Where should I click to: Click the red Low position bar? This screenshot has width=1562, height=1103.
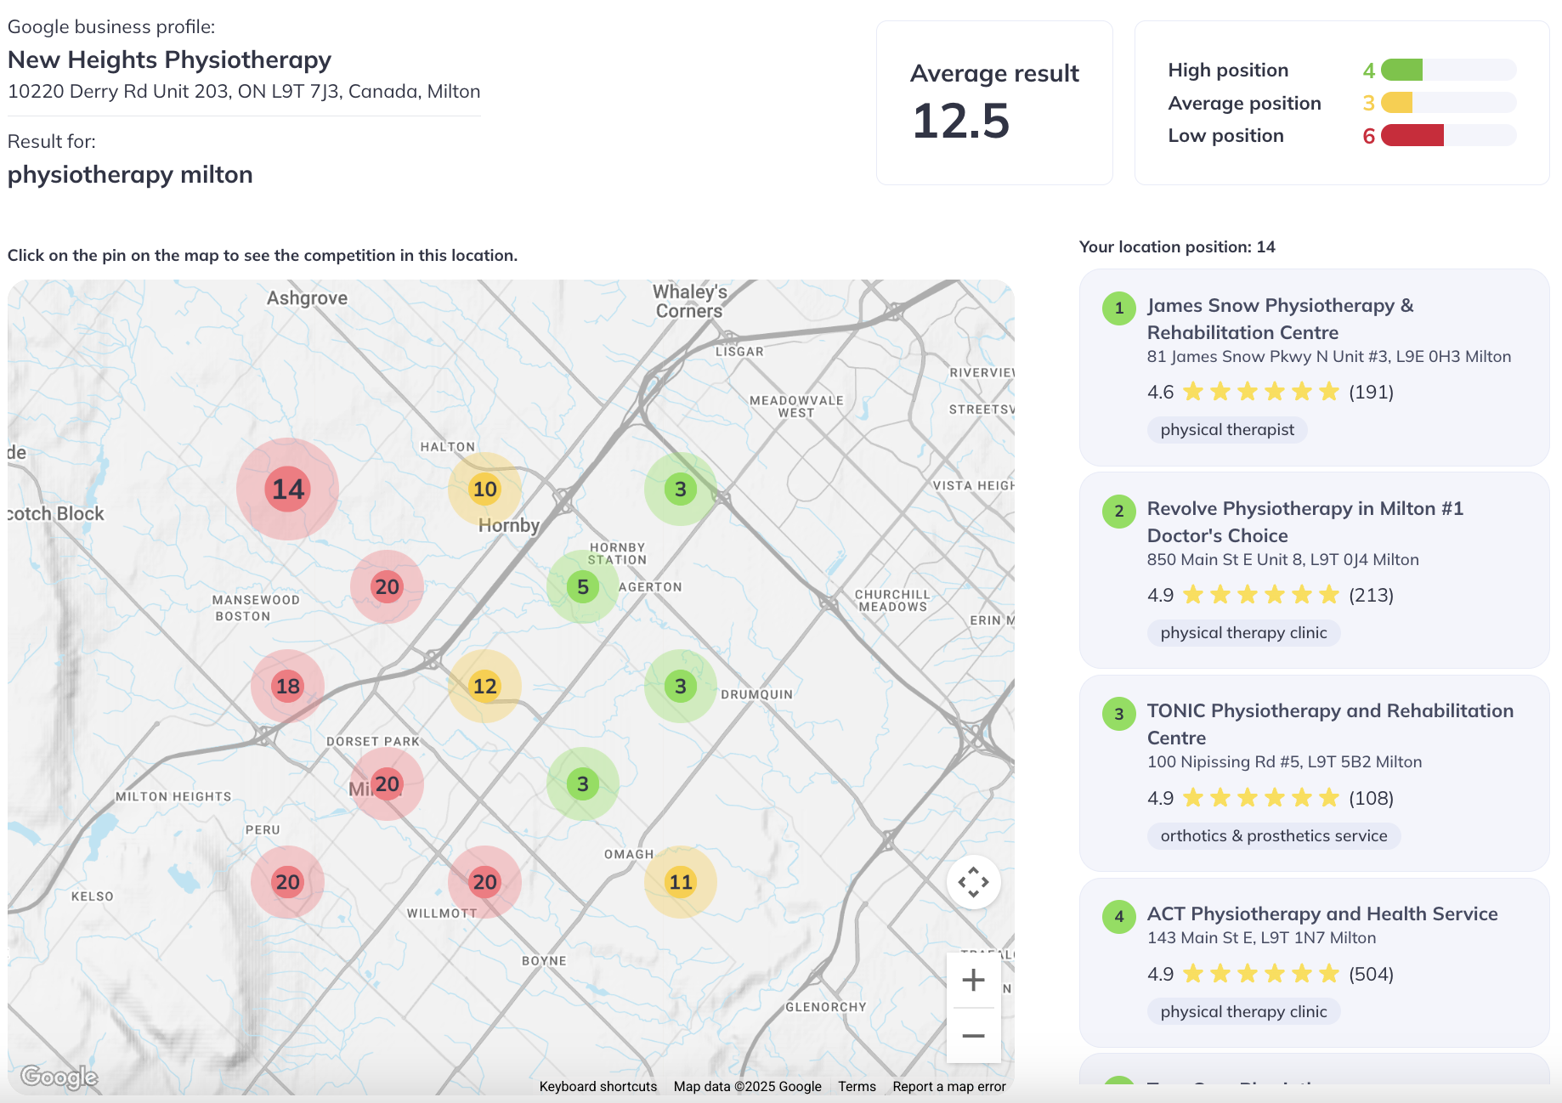tap(1412, 135)
